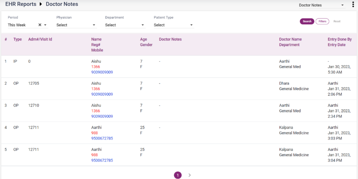Open the Doctor Notes report selector
Screen dimensions: 358x179
[x=321, y=5]
